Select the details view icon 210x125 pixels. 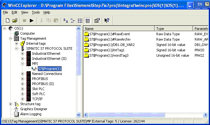tap(88, 21)
